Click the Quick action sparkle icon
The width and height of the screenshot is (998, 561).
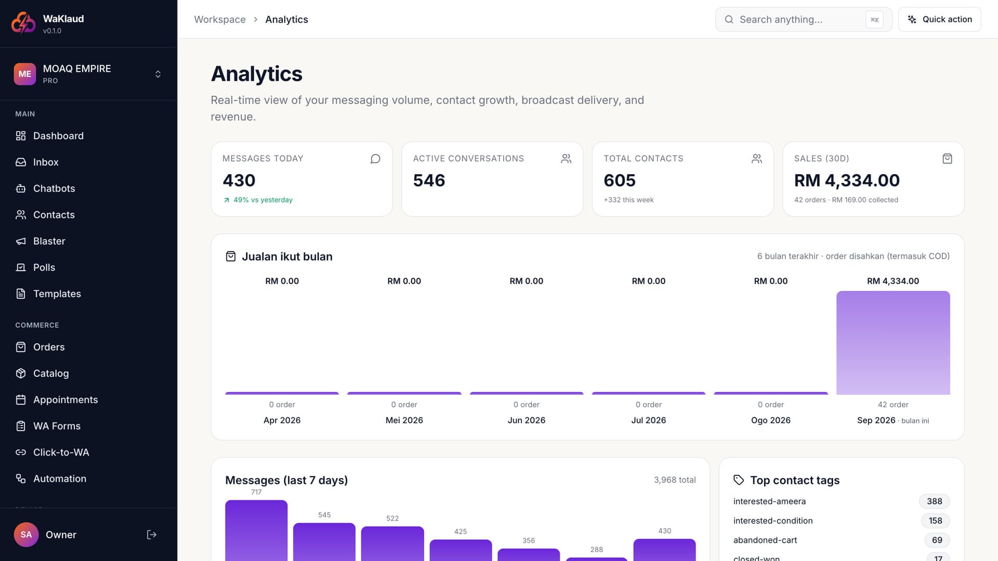point(912,19)
